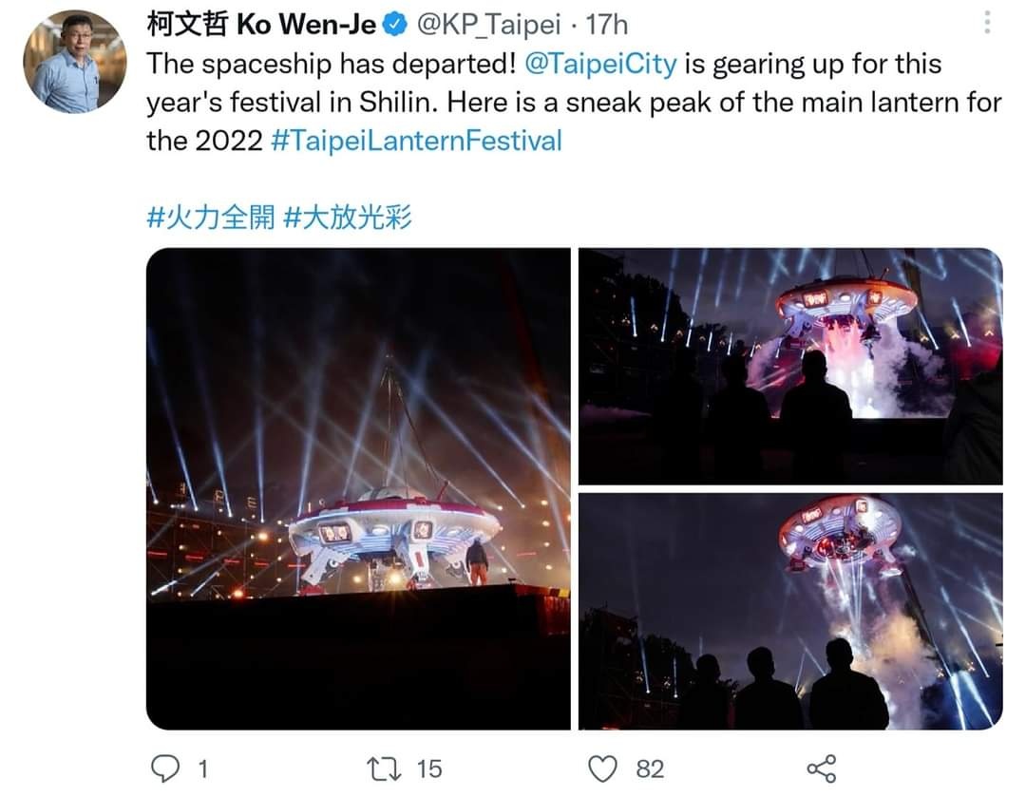The height and width of the screenshot is (797, 1026).
Task: Open the #TaipeiLanternFestival hashtag
Action: pyautogui.click(x=416, y=141)
